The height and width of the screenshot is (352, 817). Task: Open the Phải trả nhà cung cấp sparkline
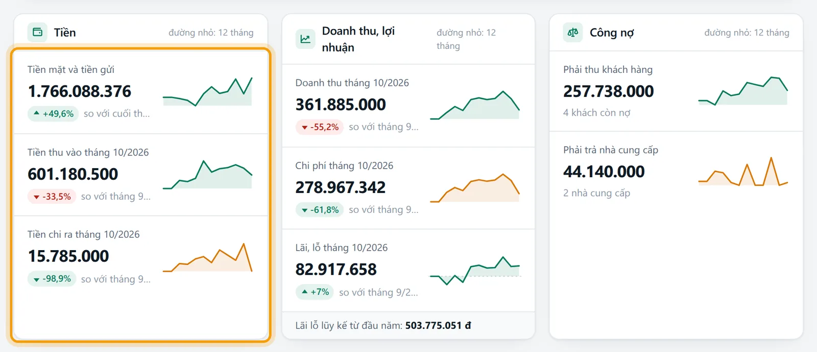[x=743, y=171]
